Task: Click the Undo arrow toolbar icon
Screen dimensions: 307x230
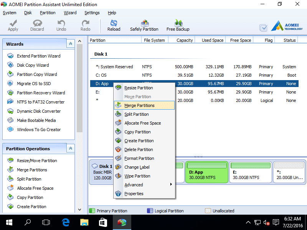Action: (61, 25)
